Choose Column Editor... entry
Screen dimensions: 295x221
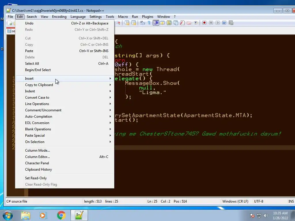point(65,157)
